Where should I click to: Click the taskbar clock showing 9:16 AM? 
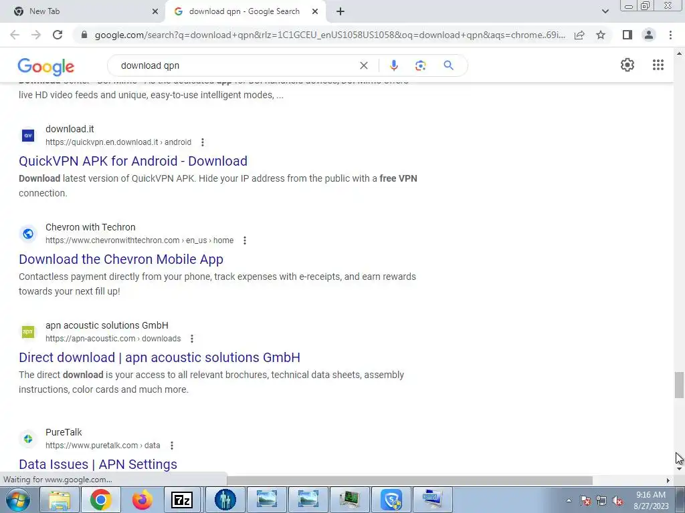651,500
